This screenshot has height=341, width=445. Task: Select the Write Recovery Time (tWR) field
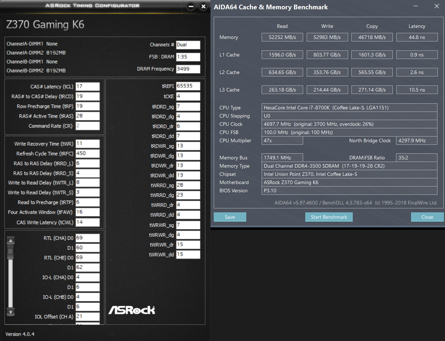(88, 144)
